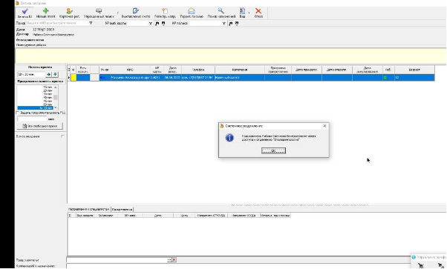Open the Поиск field filter dropdown arrow
Screen dimensions: 447x269
coord(91,23)
